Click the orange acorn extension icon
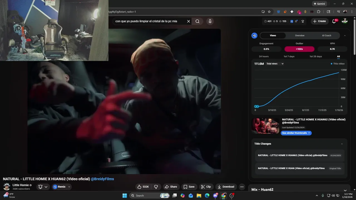This screenshot has height=200, width=356. pos(285,12)
